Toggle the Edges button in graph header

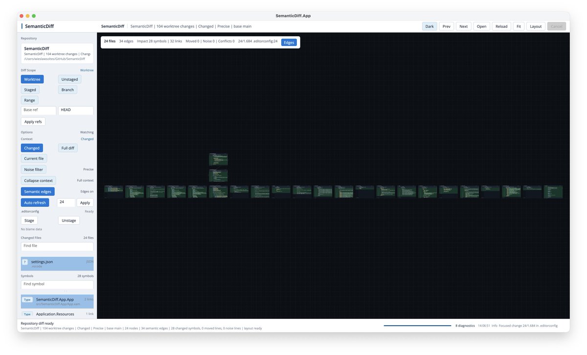289,43
